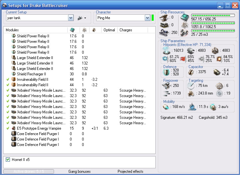The image size is (240, 175).
Task: Click the first Core Defence Field Purger icon
Action: point(14,134)
